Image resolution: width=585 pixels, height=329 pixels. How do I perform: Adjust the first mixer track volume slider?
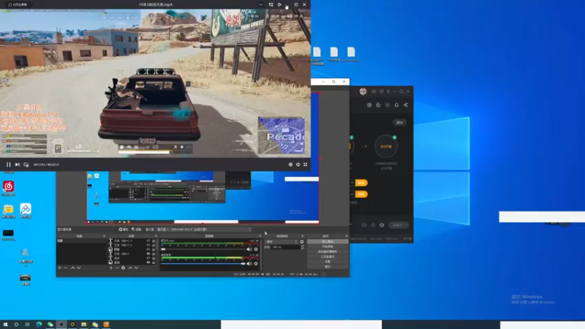click(203, 249)
